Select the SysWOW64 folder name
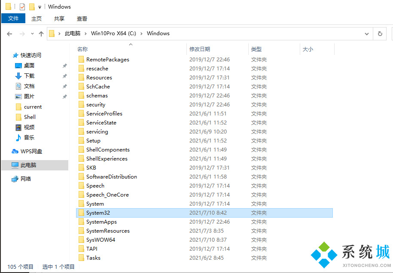Image resolution: width=393 pixels, height=273 pixels. point(101,240)
